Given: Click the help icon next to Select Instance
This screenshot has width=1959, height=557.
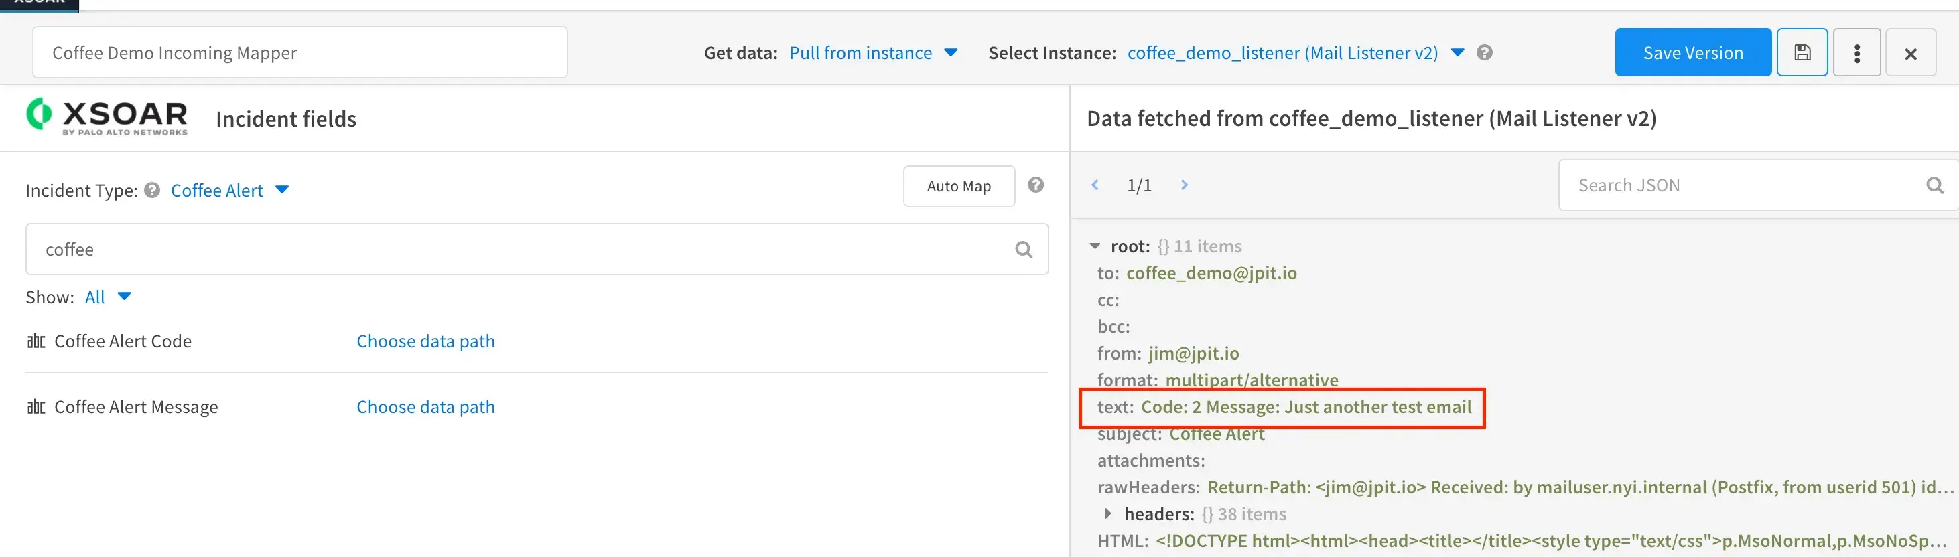Looking at the screenshot, I should [1485, 52].
